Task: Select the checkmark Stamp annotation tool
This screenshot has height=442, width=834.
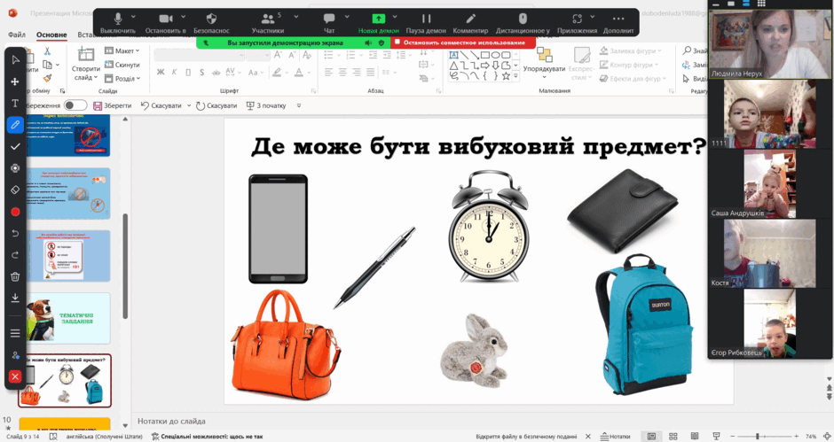Action: click(15, 146)
